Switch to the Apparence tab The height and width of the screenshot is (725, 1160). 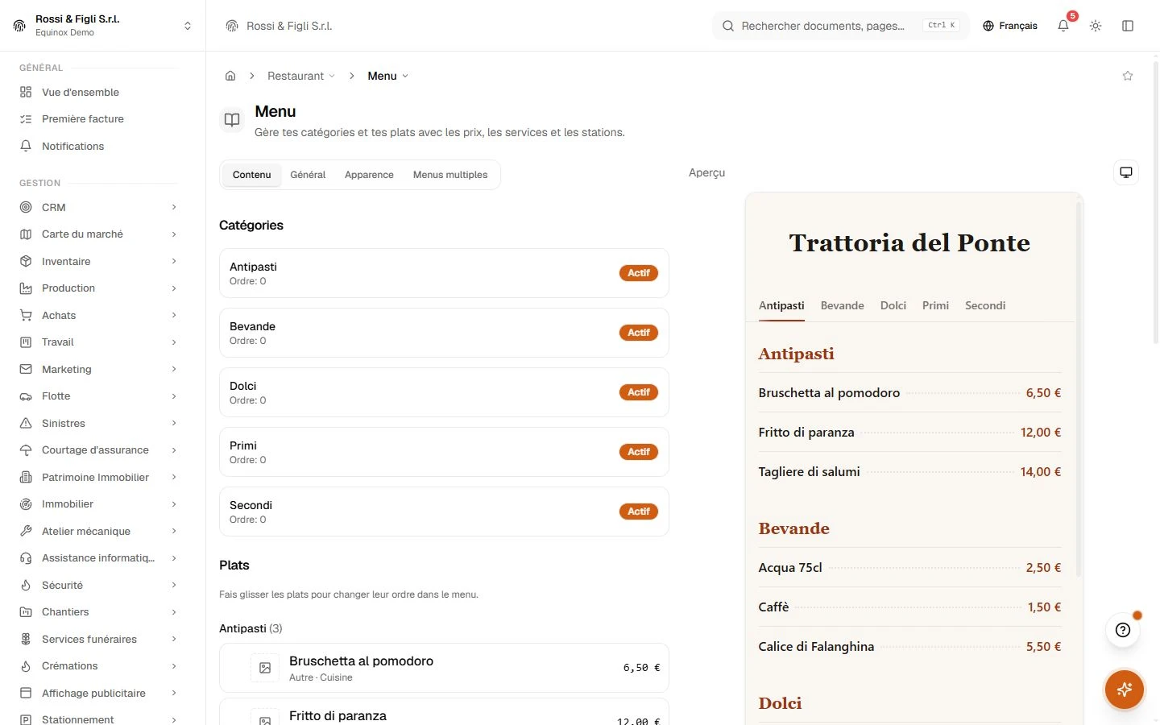369,175
